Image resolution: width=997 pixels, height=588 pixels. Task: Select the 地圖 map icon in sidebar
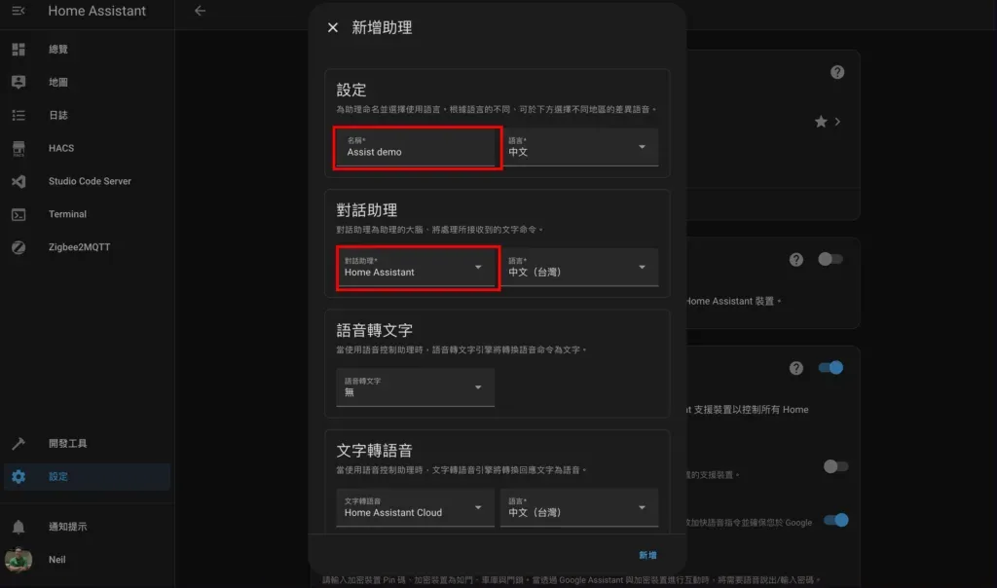[19, 81]
